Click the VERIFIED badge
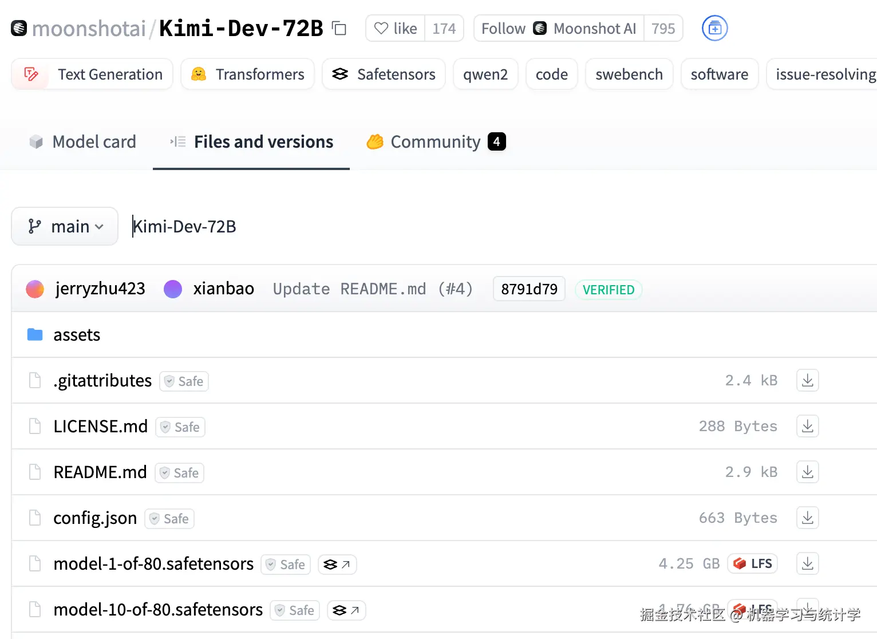The image size is (877, 639). coord(609,290)
